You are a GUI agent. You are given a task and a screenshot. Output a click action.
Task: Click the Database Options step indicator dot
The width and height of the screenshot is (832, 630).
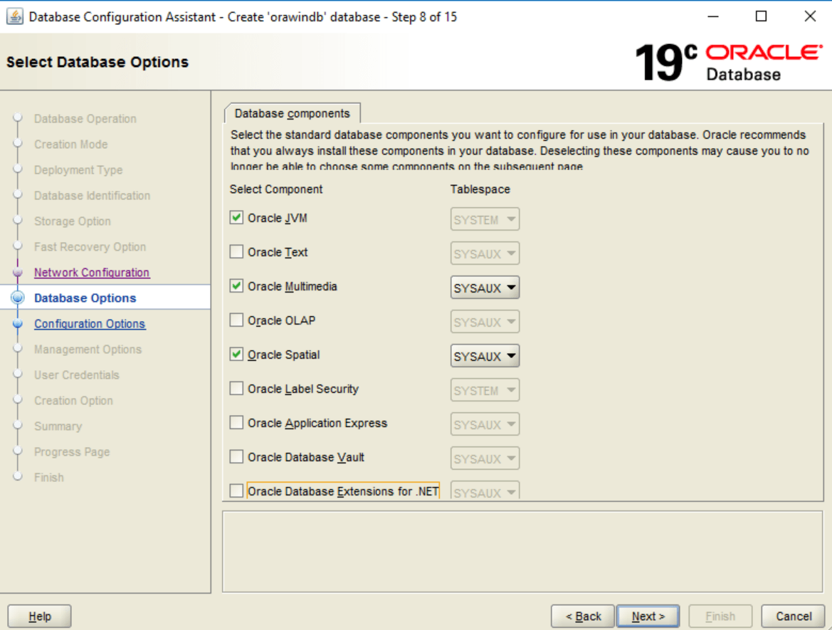(x=19, y=298)
